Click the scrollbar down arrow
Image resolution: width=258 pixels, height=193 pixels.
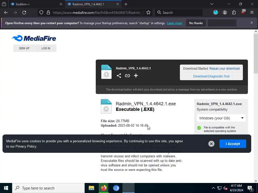pyautogui.click(x=256, y=181)
